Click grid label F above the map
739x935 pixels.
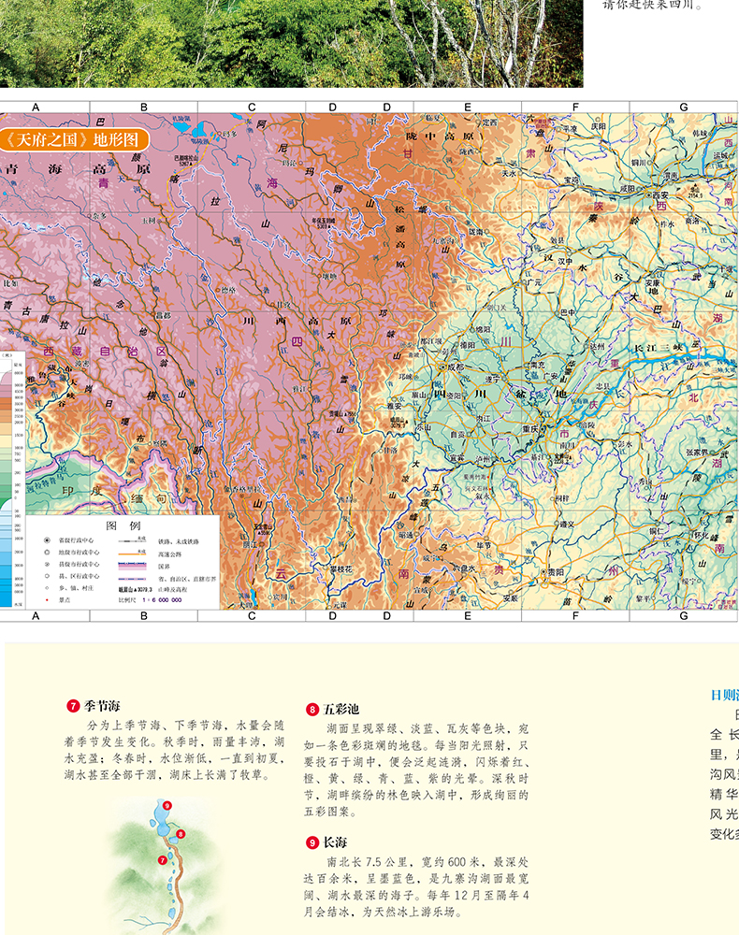click(x=575, y=108)
